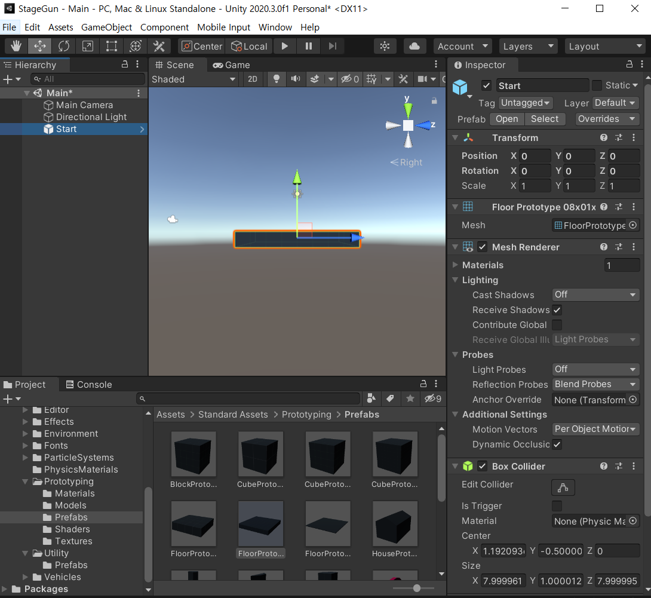Click the Step frame button
651x598 pixels.
(332, 46)
